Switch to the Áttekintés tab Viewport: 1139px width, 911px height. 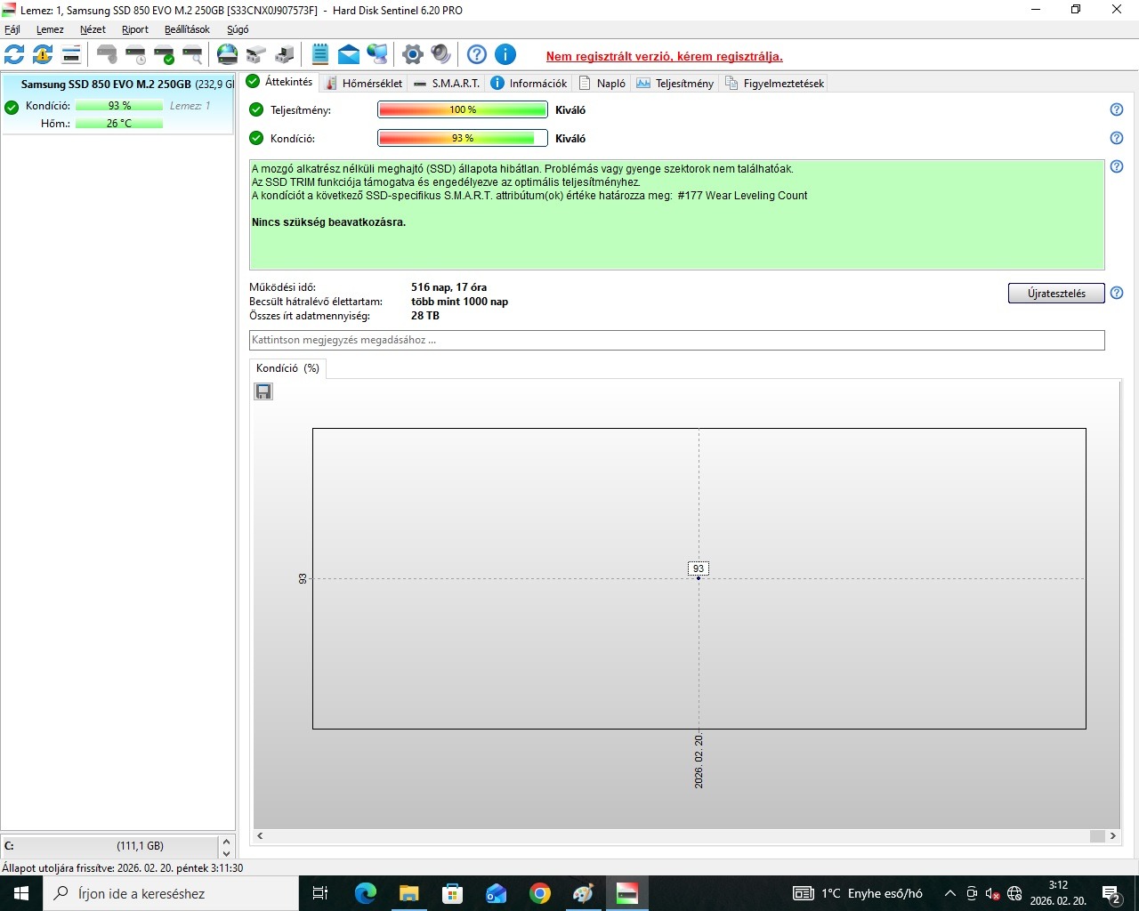point(280,82)
